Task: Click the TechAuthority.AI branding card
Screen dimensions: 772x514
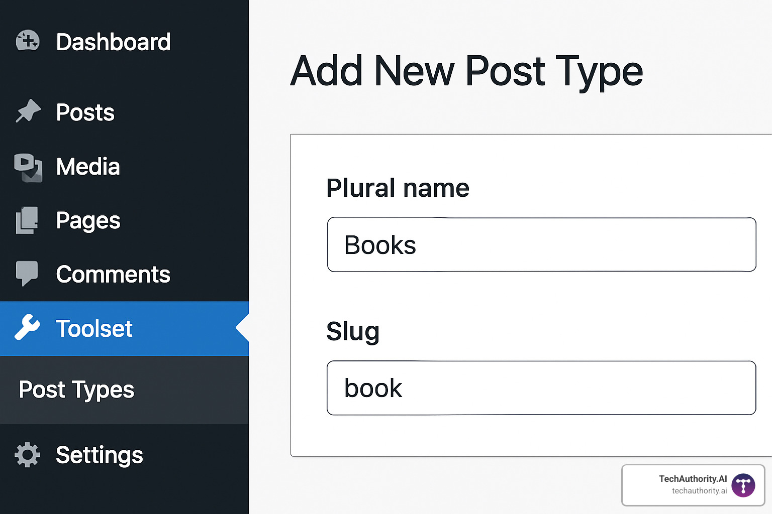Action: point(694,485)
